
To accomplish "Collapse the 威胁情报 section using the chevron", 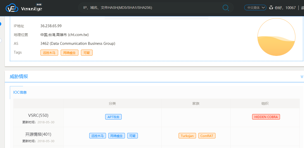I will [x=301, y=77].
